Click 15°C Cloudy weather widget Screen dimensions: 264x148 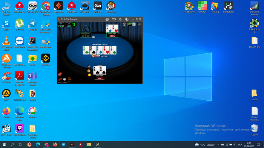(x=205, y=145)
